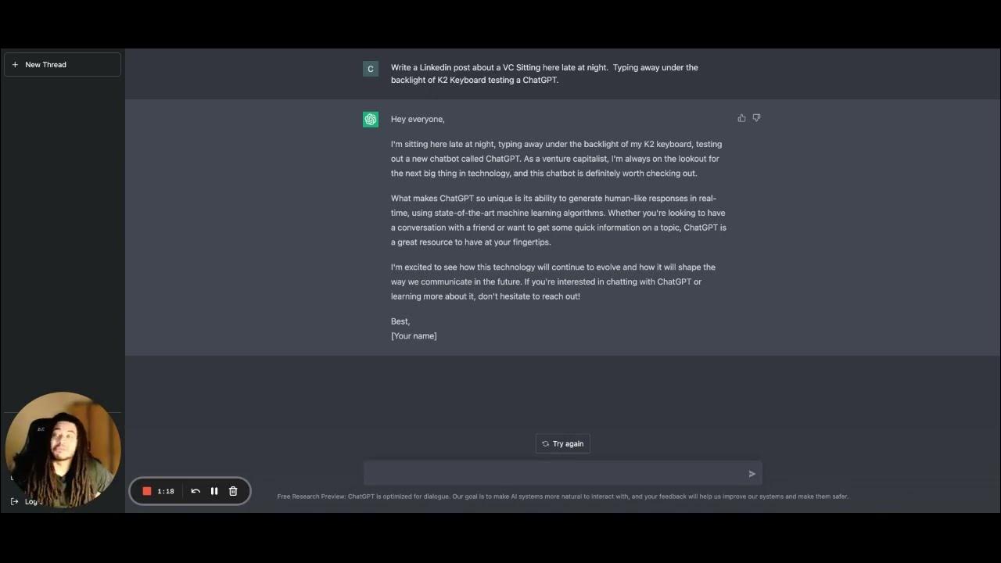The image size is (1001, 563).
Task: Delete the recording using trash icon
Action: pos(233,491)
